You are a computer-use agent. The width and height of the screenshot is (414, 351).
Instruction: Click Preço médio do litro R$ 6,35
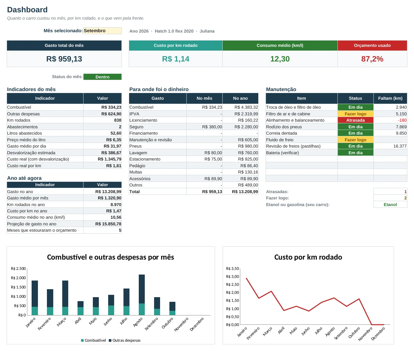[x=103, y=140]
